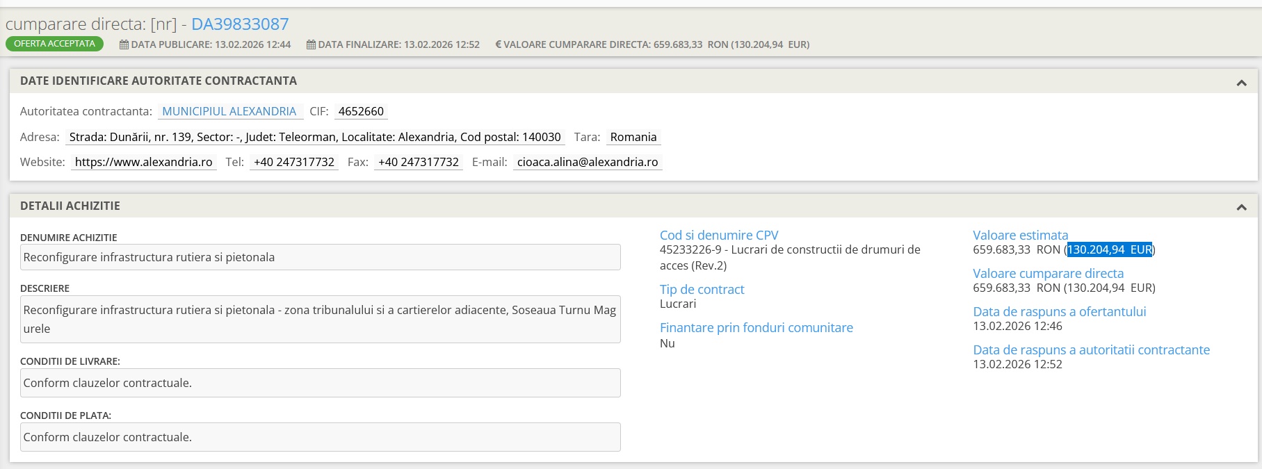Click the email cioaca.alina@alexandria.ro
This screenshot has height=469, width=1262.
[588, 162]
